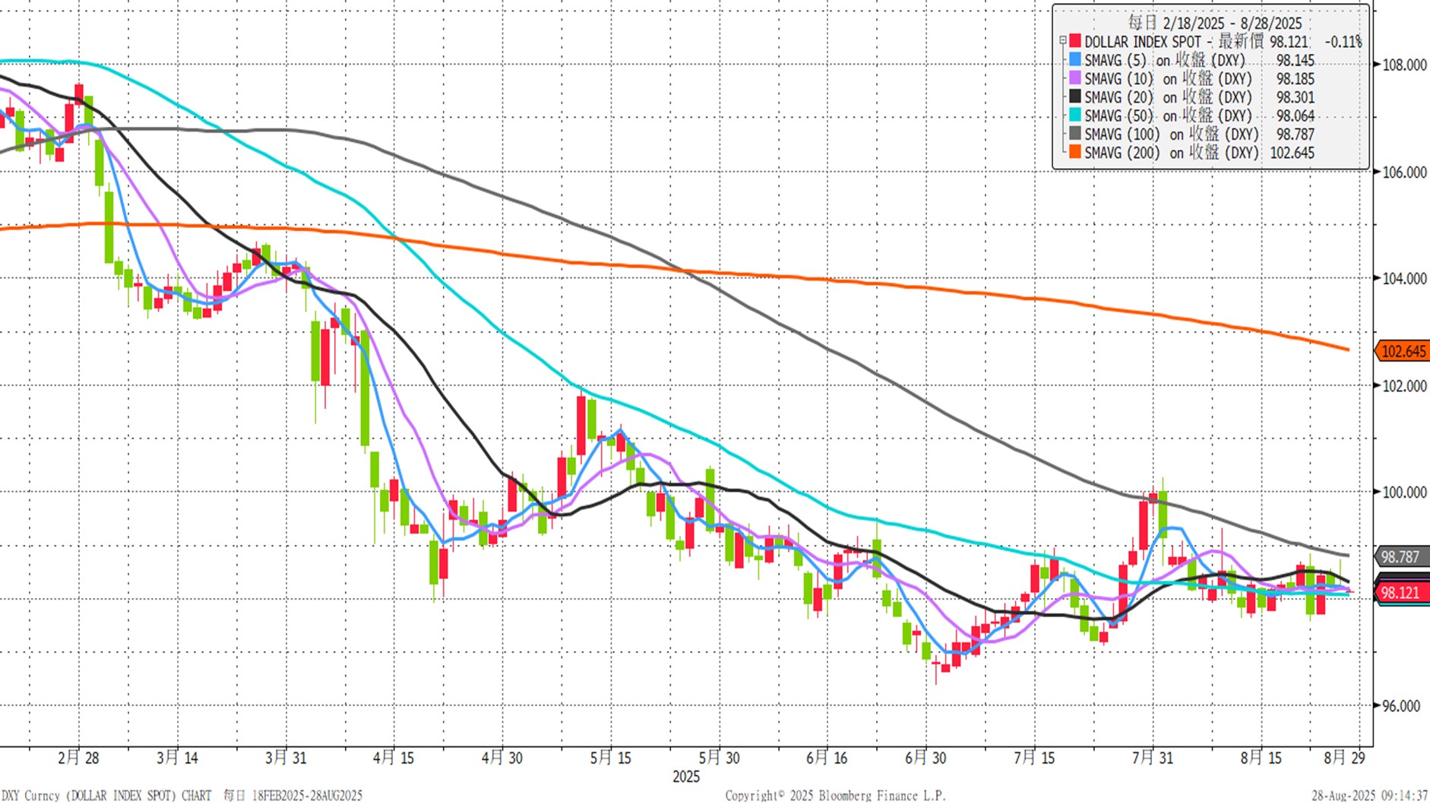Click the 8月 29 date label
1430x804 pixels.
tap(1344, 758)
